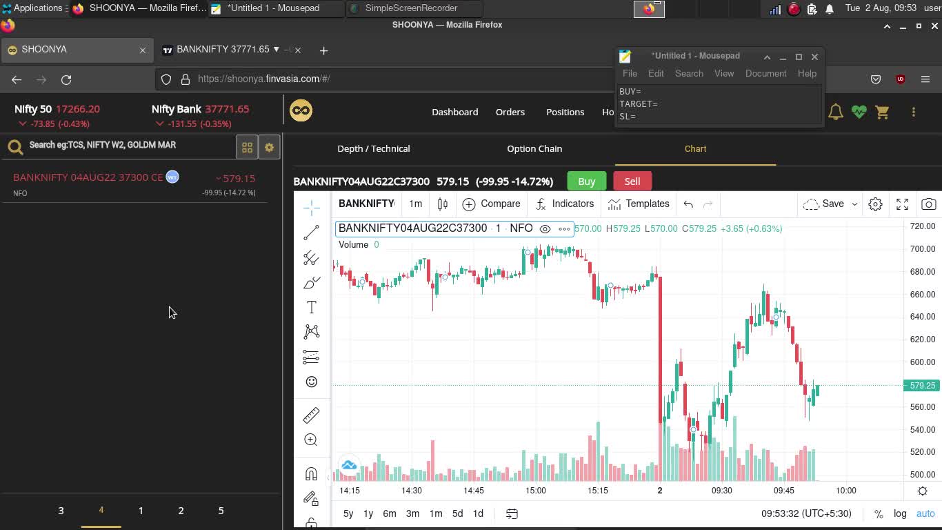Viewport: 942px width, 530px height.
Task: Click the red Sell button
Action: 632,181
